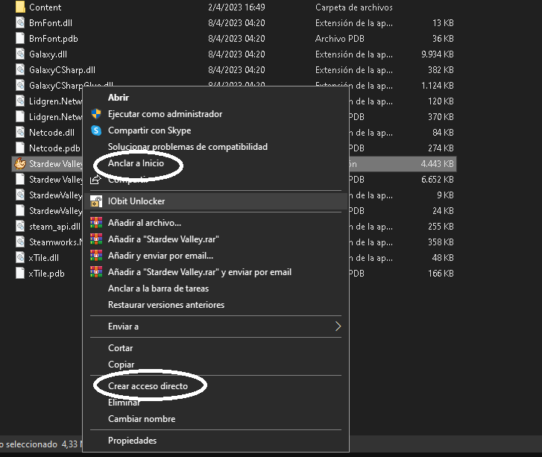The height and width of the screenshot is (457, 542).
Task: Click the Netcode.pdb file icon
Action: pyautogui.click(x=20, y=148)
